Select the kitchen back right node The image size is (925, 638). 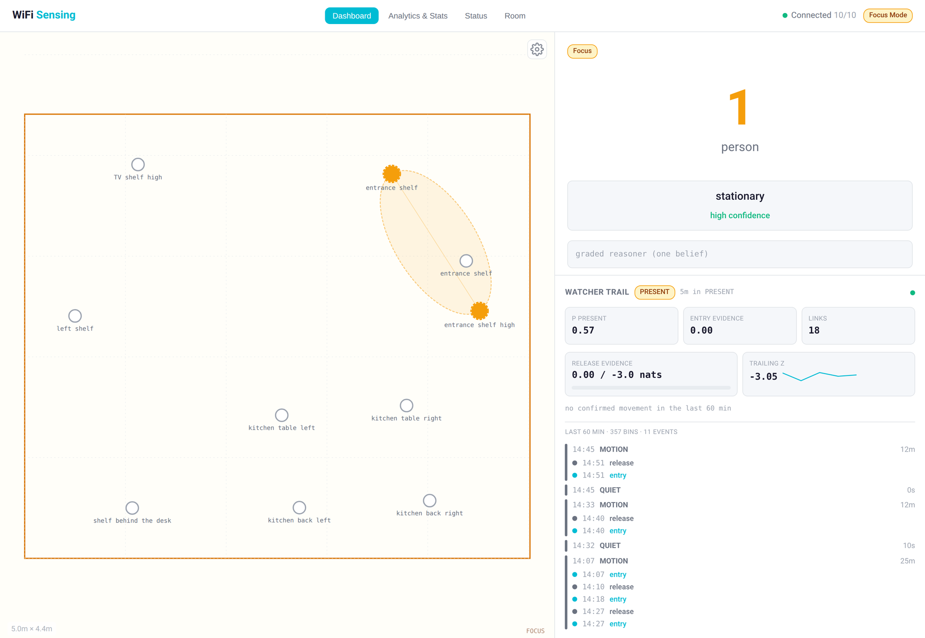[430, 501]
